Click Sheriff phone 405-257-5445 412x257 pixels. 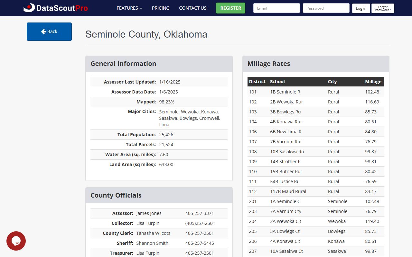[200, 243]
